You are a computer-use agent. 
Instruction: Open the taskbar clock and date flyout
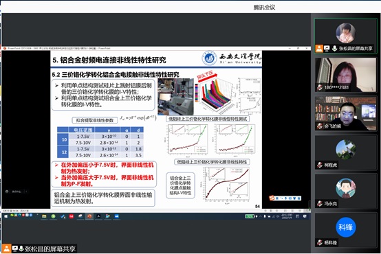286,216
